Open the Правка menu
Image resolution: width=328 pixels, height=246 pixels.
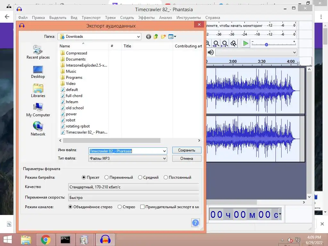point(38,18)
